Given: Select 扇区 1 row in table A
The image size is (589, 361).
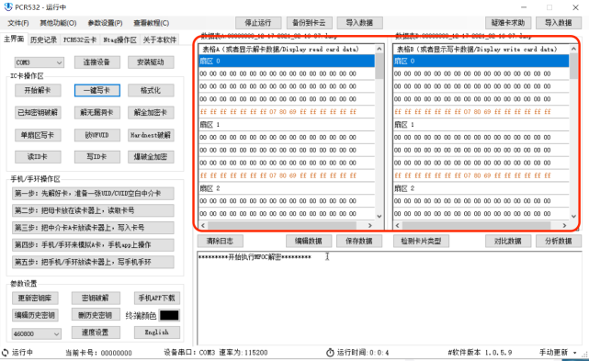Looking at the screenshot, I should tap(287, 125).
